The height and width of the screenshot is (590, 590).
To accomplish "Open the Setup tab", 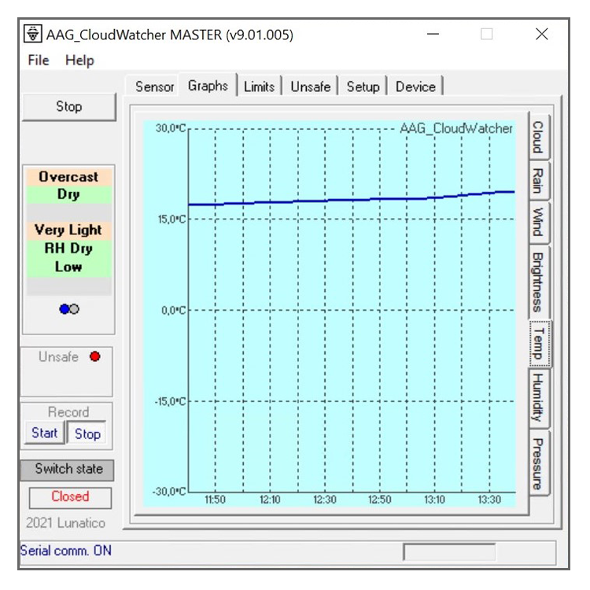I will (363, 87).
